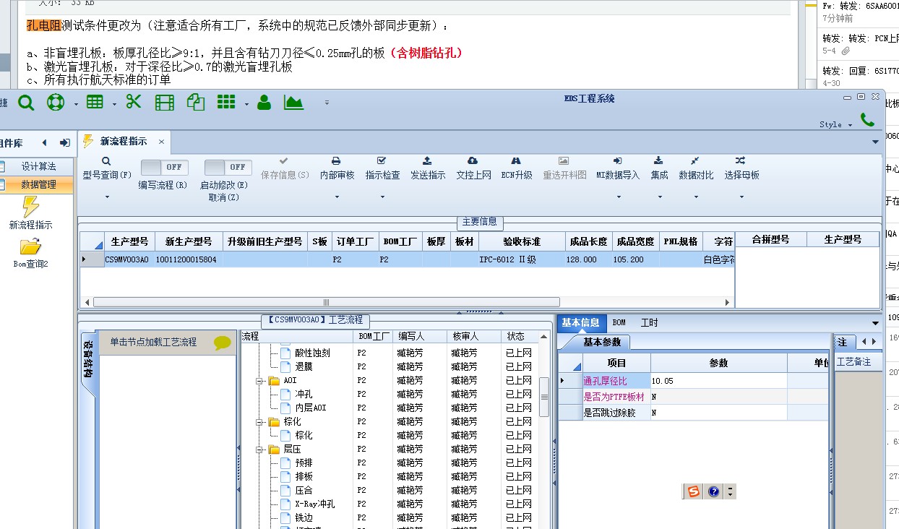
Task: Close the 新流程指示 tab
Action: (161, 142)
